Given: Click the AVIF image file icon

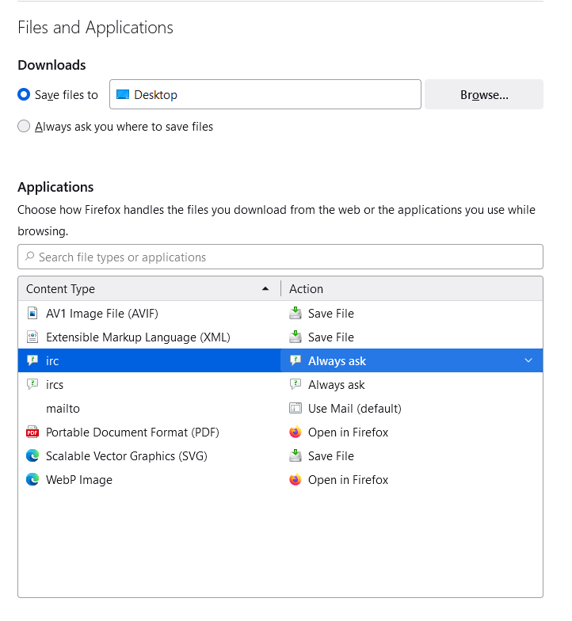Looking at the screenshot, I should click(x=32, y=314).
